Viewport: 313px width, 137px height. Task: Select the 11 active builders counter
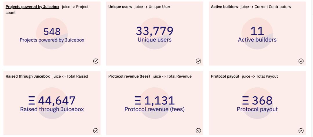click(x=257, y=31)
